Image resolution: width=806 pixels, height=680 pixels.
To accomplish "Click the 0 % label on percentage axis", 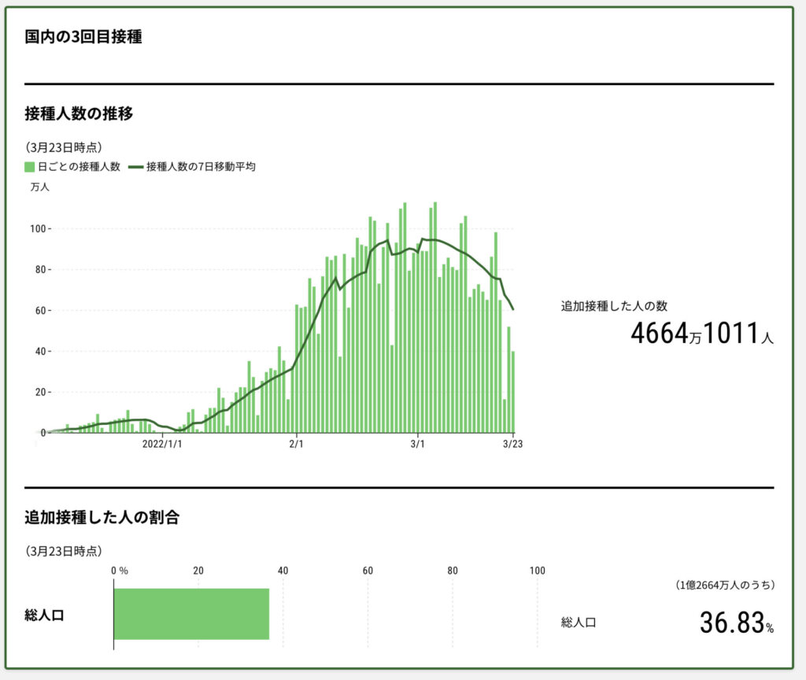I will click(x=119, y=571).
